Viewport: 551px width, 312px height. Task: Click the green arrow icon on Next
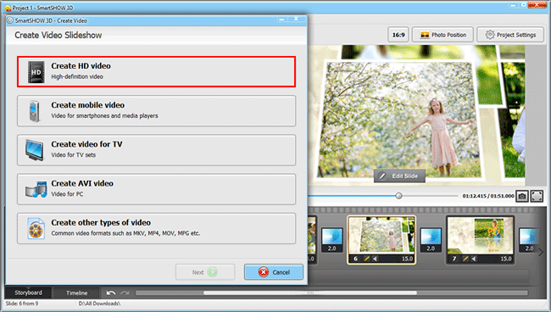click(x=212, y=272)
